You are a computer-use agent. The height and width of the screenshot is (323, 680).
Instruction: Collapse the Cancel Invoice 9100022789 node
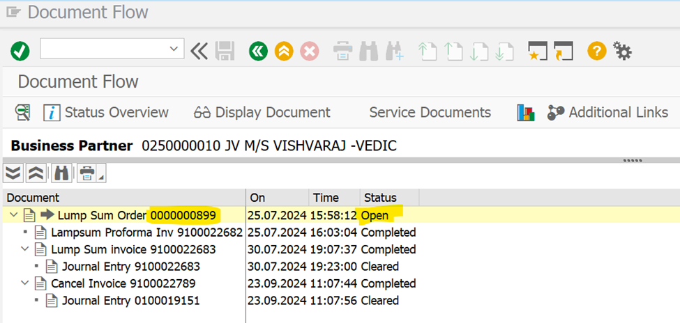tap(26, 283)
